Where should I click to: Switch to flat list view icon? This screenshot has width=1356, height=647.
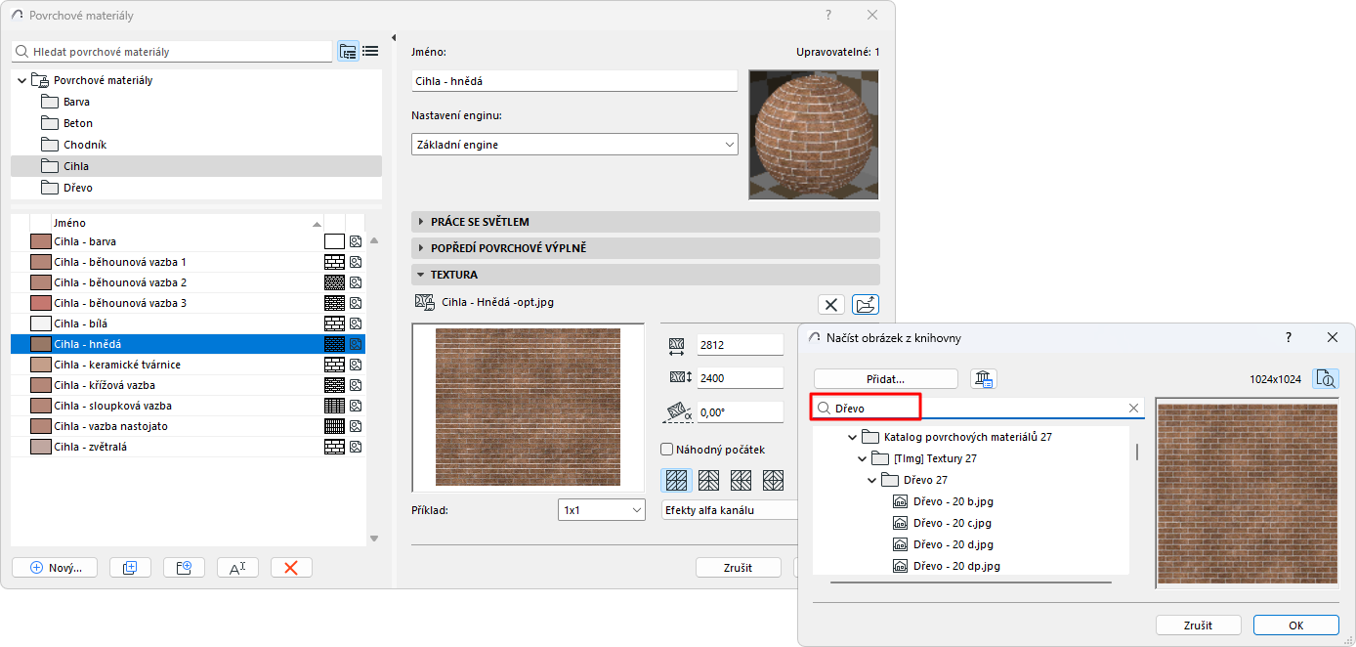tap(370, 52)
